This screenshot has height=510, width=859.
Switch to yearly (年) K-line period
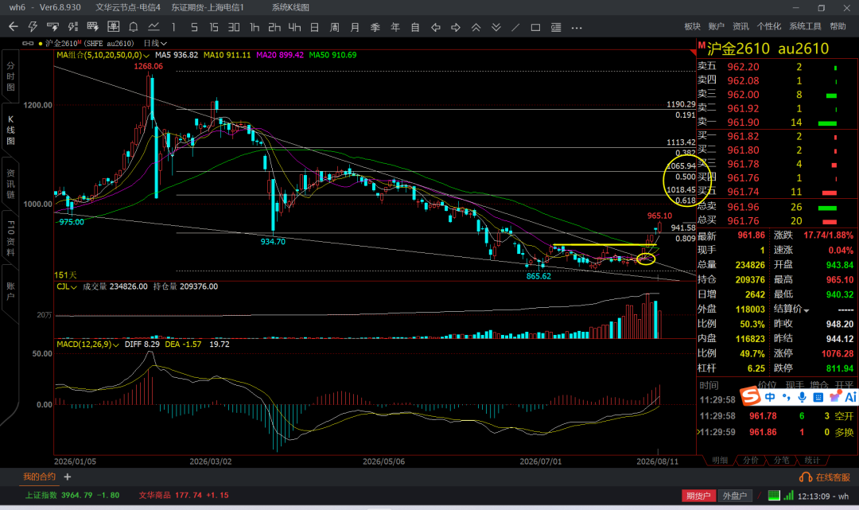(395, 27)
